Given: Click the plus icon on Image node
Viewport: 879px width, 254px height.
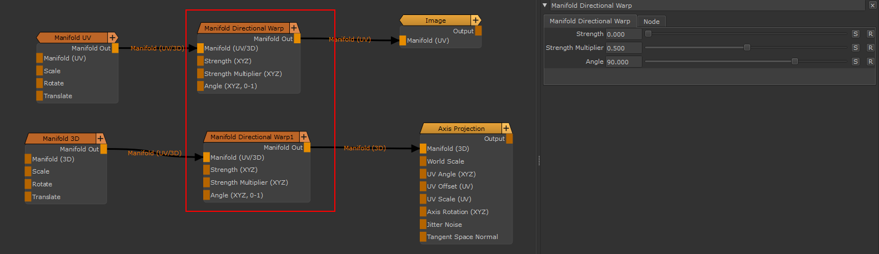Looking at the screenshot, I should click(475, 21).
